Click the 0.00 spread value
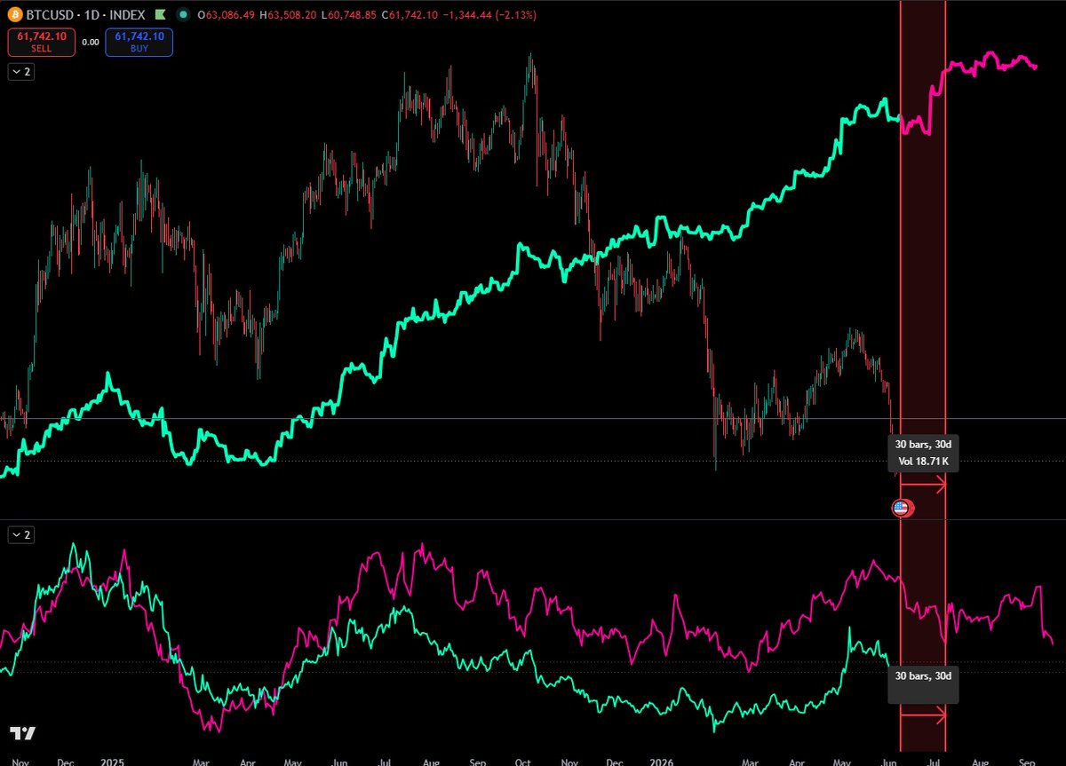 click(x=91, y=42)
